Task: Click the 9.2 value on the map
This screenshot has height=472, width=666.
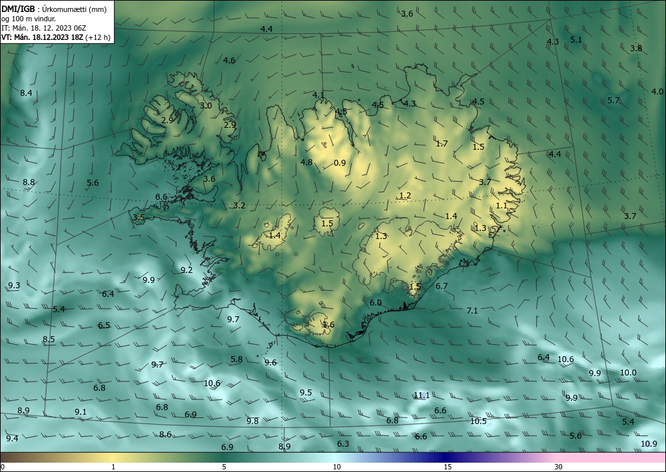Action: tap(186, 270)
